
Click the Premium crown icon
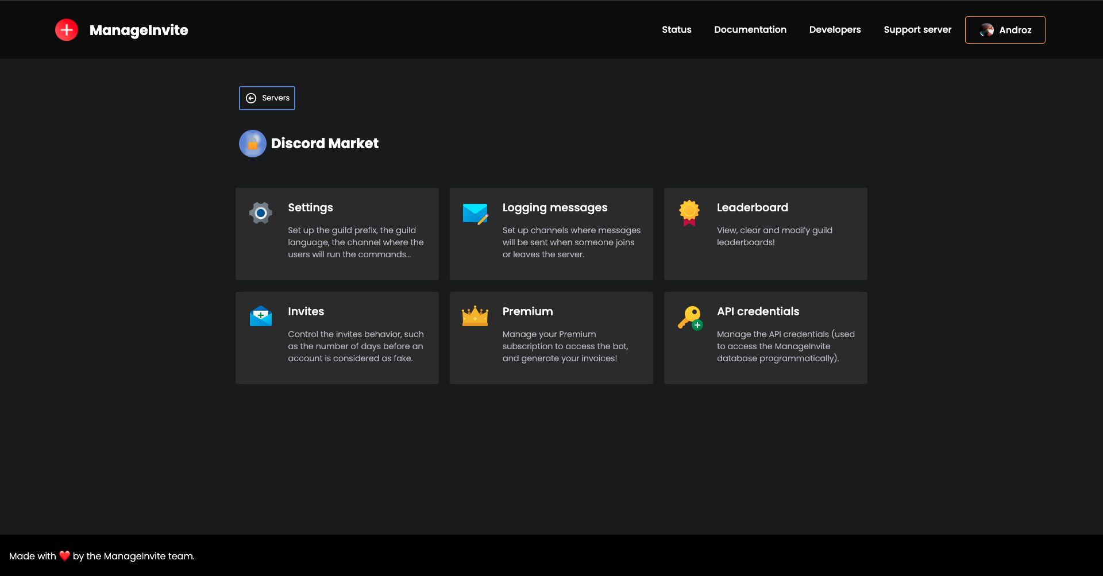(x=475, y=316)
